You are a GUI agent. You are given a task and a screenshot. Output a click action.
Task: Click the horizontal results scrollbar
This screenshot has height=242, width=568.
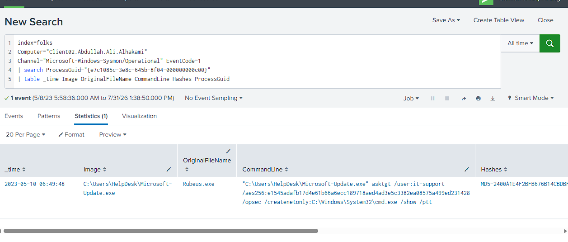tap(161, 231)
